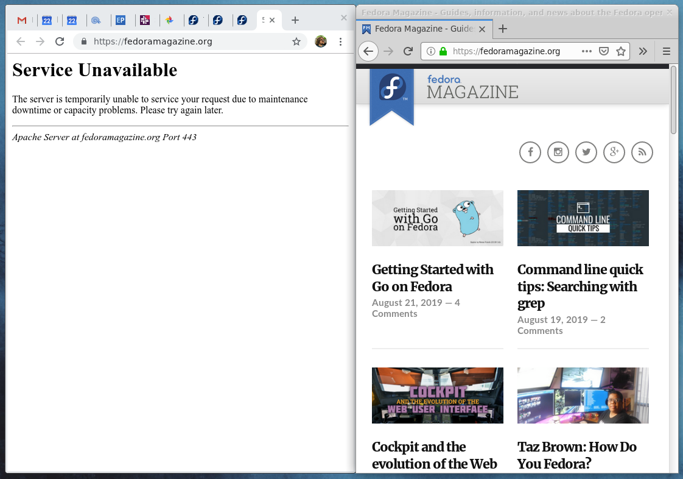Close the Firefox window
This screenshot has width=683, height=479.
670,13
